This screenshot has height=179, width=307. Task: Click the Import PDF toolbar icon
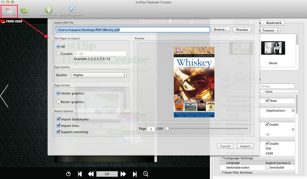click(x=9, y=11)
